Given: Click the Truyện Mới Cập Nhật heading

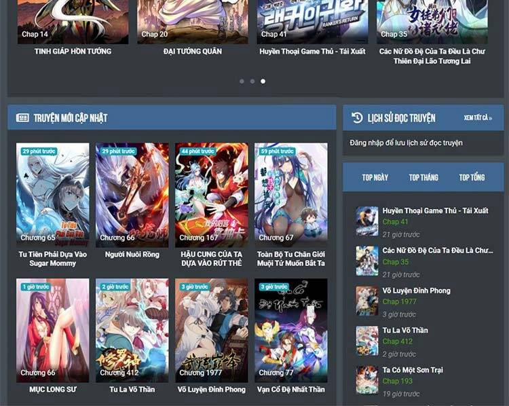Looking at the screenshot, I should coord(71,118).
